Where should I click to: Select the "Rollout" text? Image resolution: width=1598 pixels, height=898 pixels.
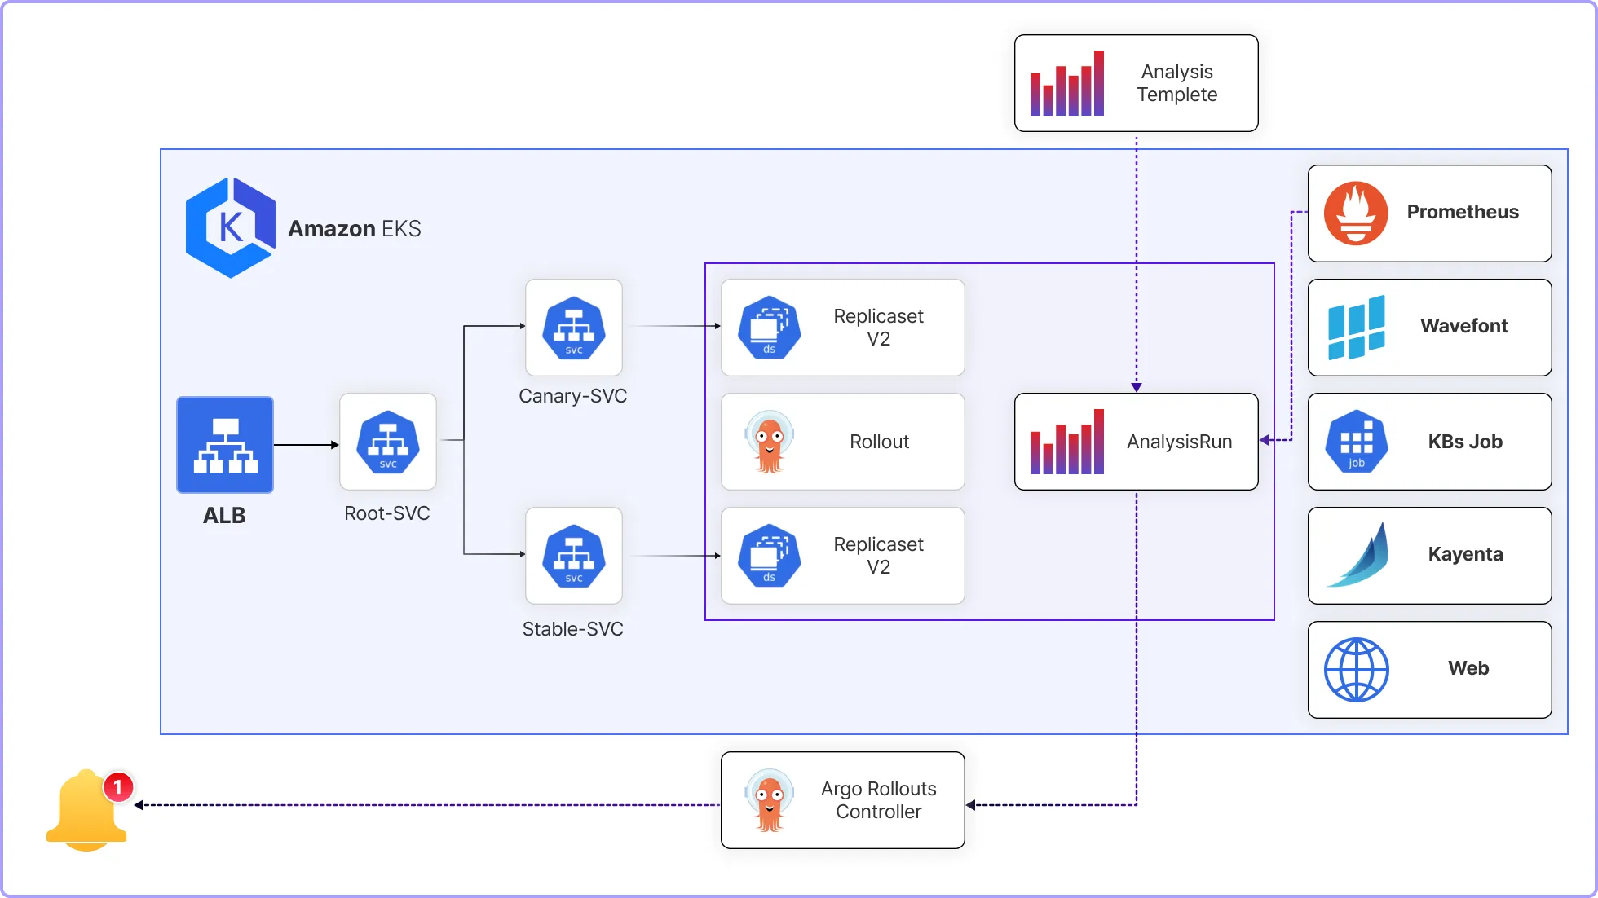pyautogui.click(x=880, y=442)
